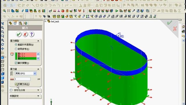This screenshot has width=186, height=105.
Task: Collapse the right task pane with double chevron
Action: pyautogui.click(x=183, y=41)
